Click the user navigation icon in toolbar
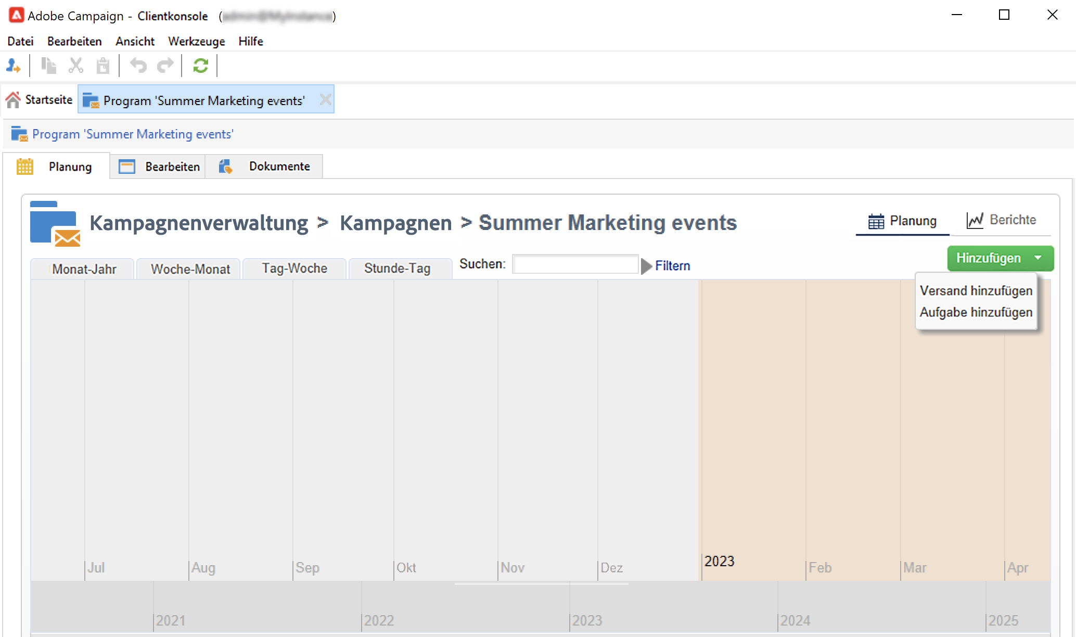 tap(14, 66)
